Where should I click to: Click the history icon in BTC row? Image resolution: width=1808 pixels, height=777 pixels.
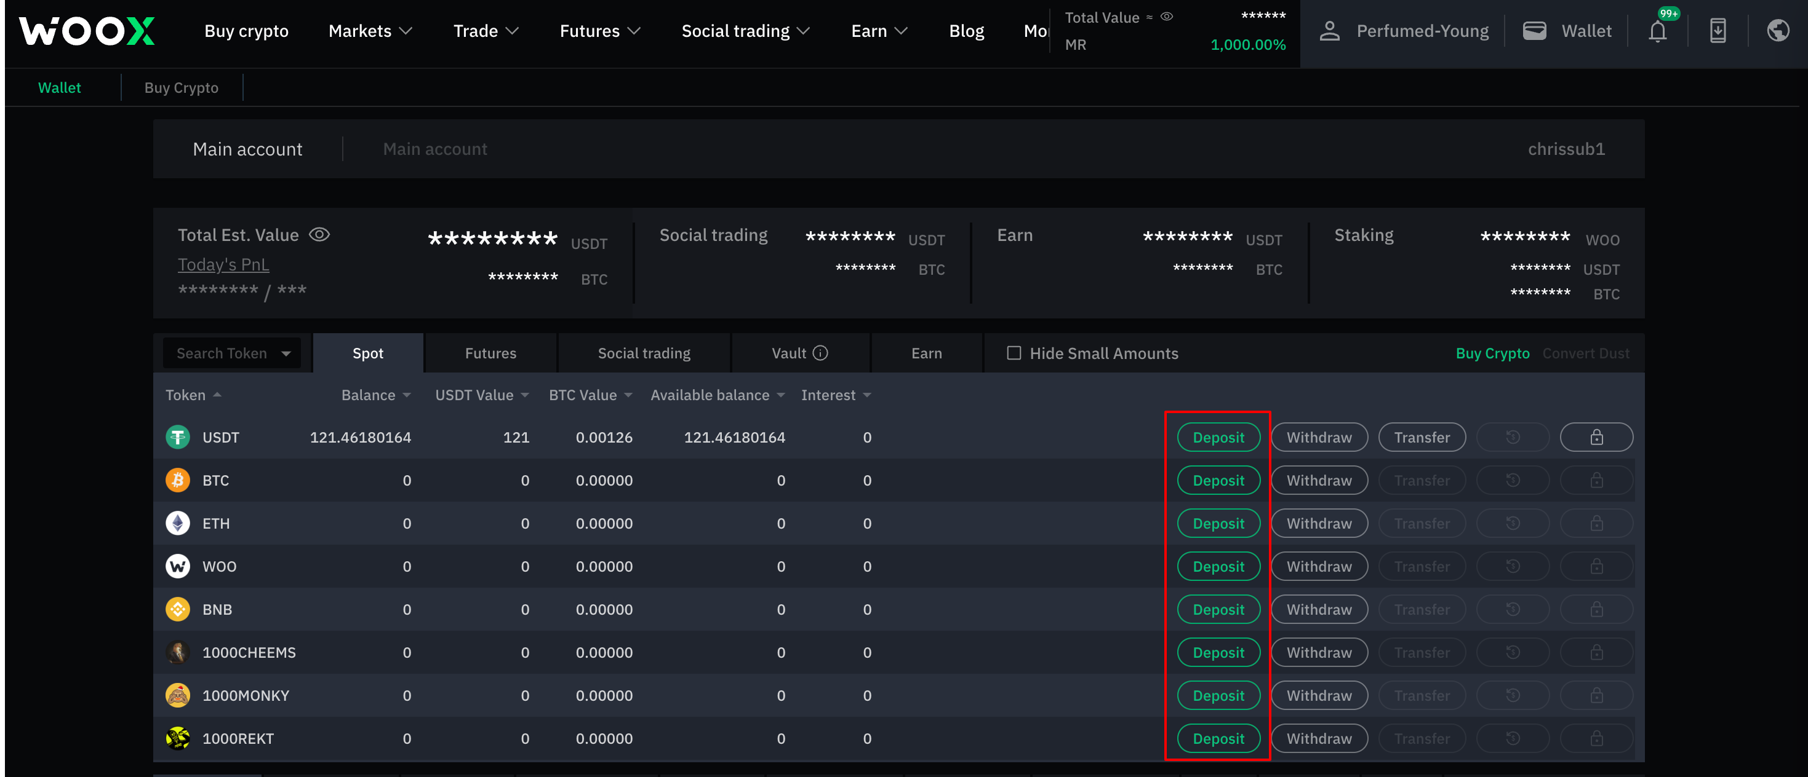click(1513, 479)
